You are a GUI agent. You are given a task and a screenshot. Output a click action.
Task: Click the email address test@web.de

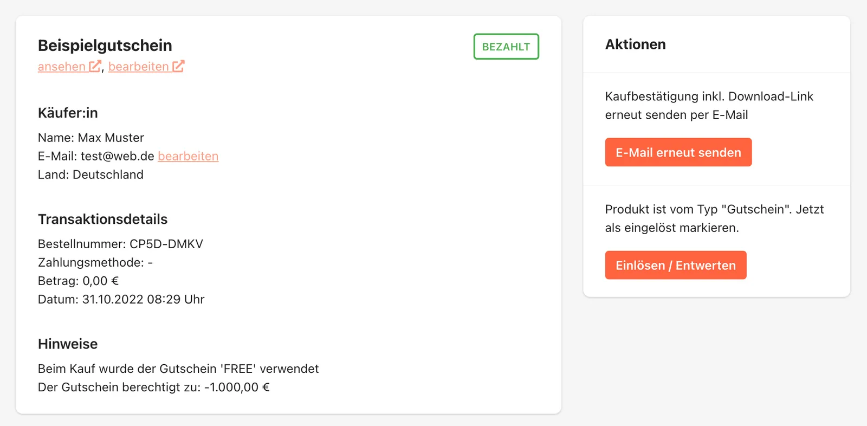pos(118,156)
